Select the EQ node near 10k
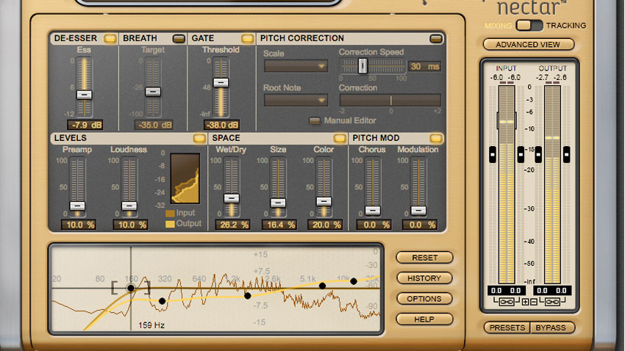The height and width of the screenshot is (351, 625). coord(354,281)
